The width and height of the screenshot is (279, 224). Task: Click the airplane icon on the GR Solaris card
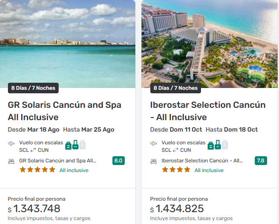pyautogui.click(x=11, y=143)
